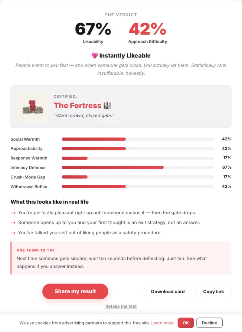Copy link to the result
This screenshot has height=332, width=242.
tap(213, 291)
